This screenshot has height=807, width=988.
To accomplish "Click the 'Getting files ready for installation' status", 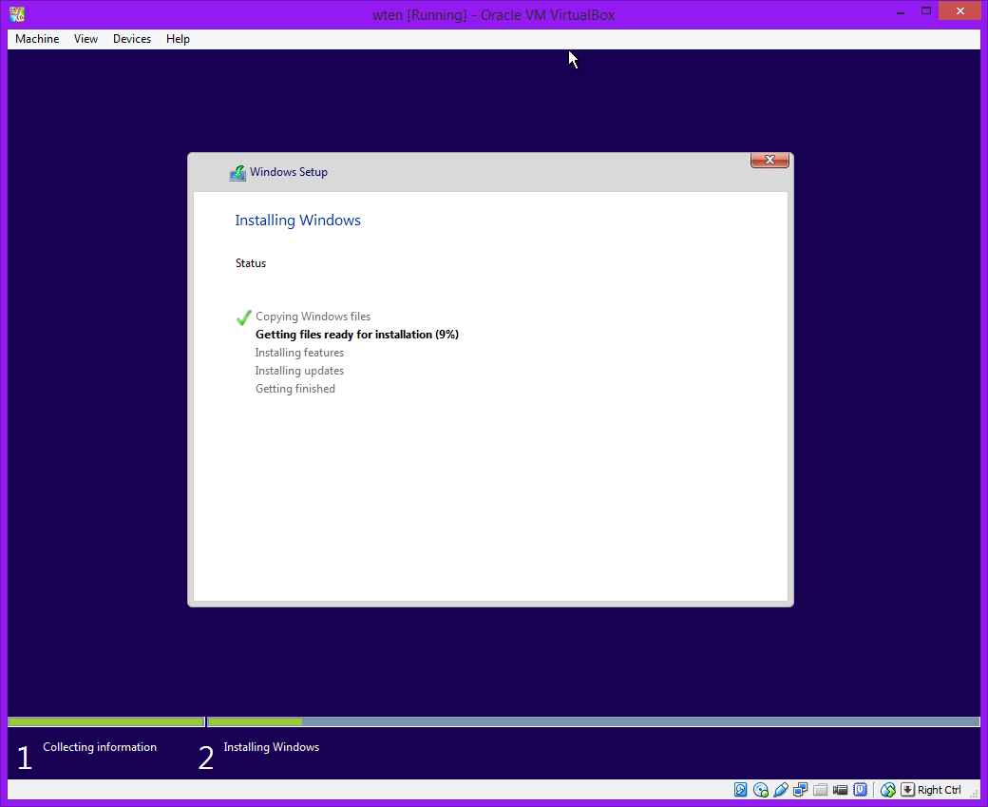I will point(357,335).
